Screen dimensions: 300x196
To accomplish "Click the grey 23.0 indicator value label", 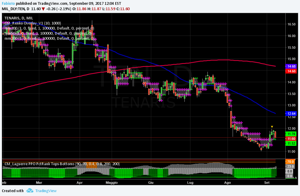I will (290, 166).
